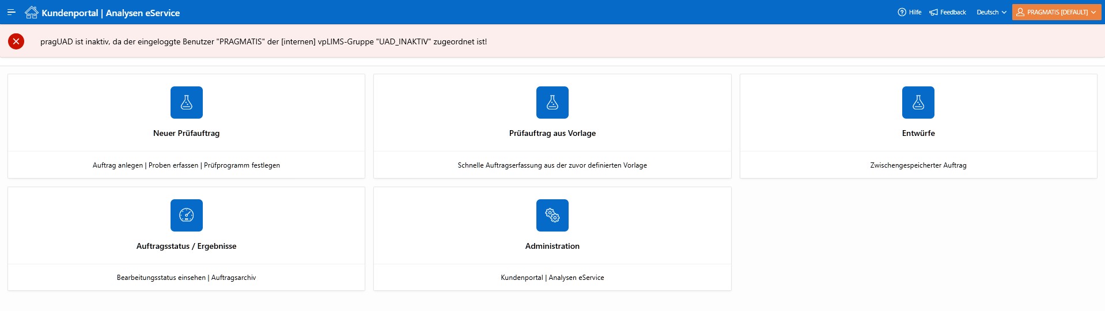Open the PRAGMATIS [DEFAULT] user menu

(x=1056, y=12)
